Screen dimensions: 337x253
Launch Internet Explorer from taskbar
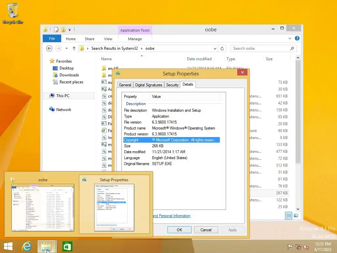point(27,246)
